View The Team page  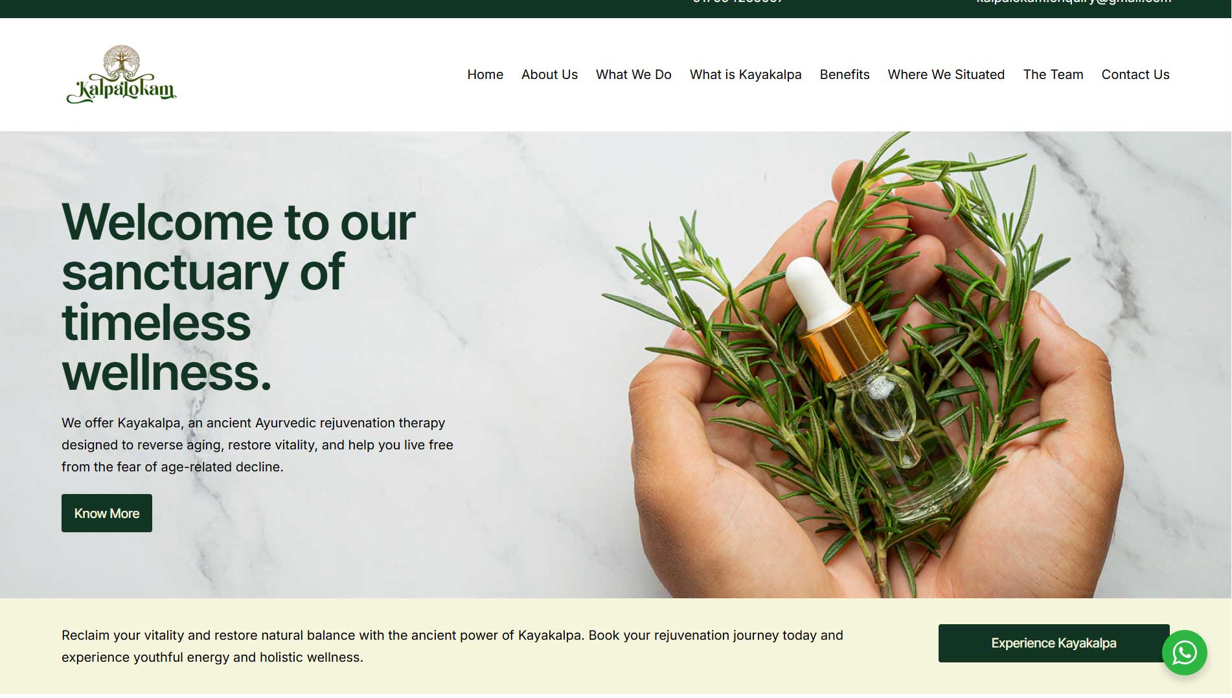coord(1053,74)
